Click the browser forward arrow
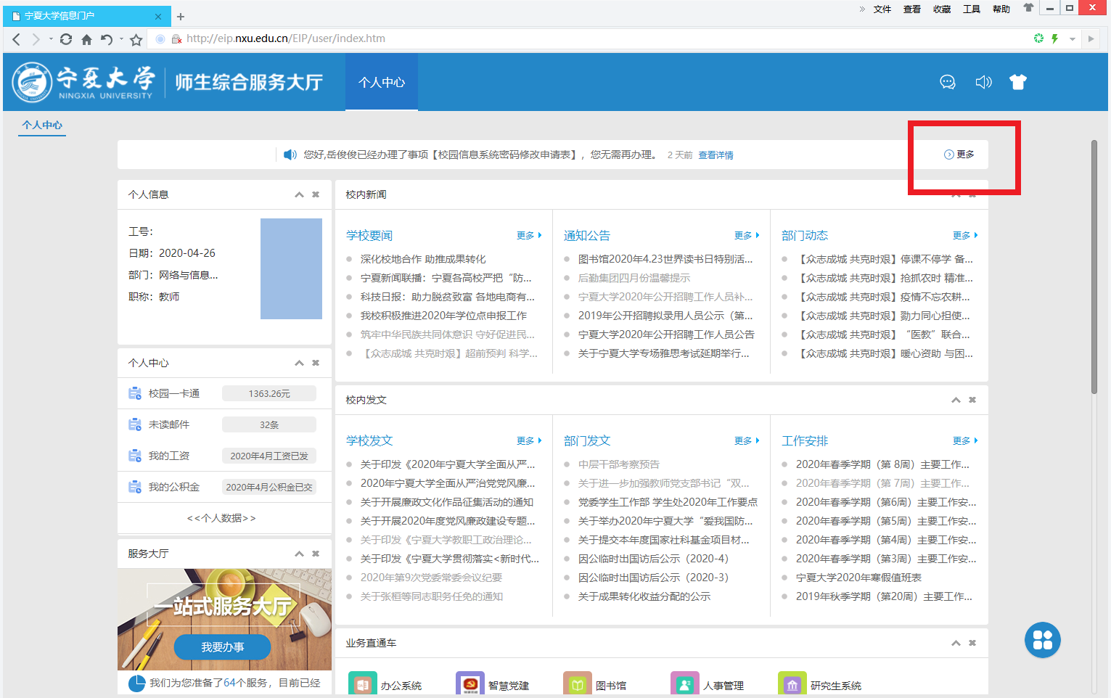 [x=36, y=39]
